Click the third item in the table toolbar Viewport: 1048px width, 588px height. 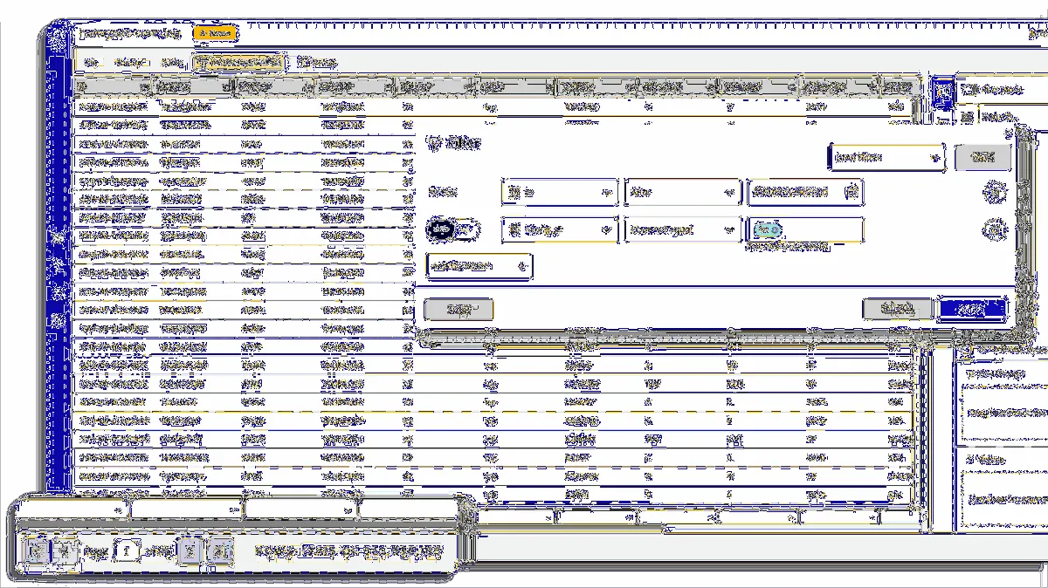pyautogui.click(x=173, y=63)
